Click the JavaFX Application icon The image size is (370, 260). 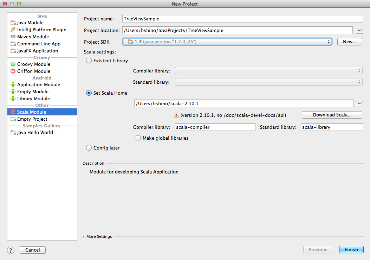13,51
